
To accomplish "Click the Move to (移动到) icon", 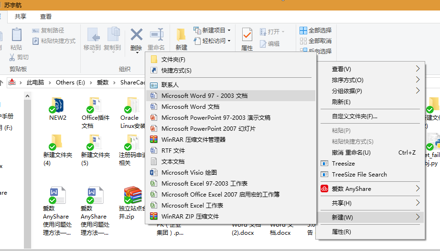I will (93, 35).
